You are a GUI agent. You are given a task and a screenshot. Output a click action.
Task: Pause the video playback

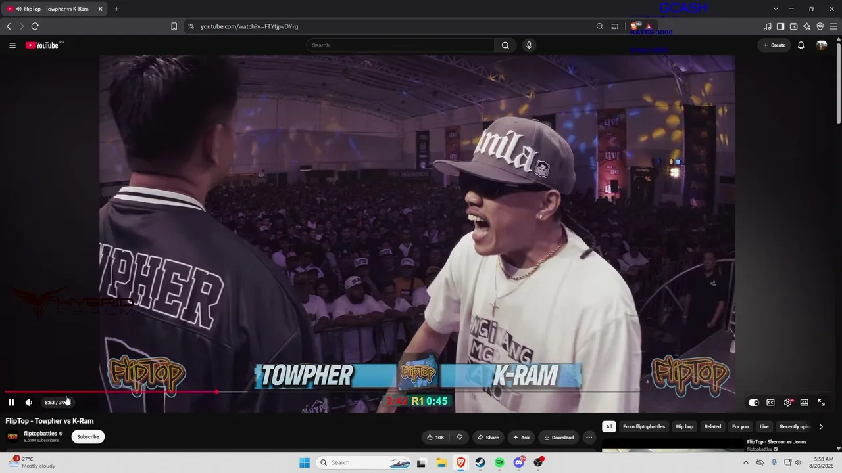(x=11, y=403)
